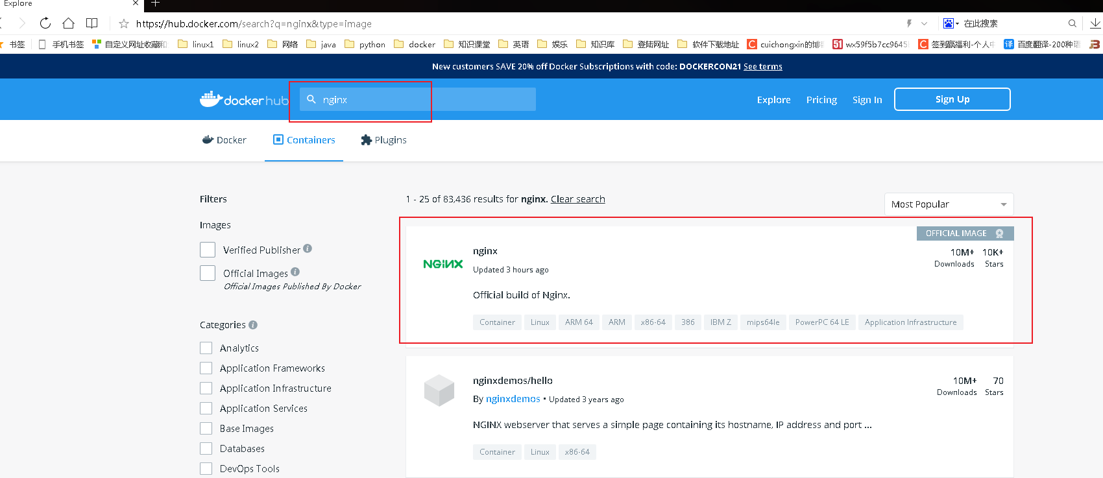Show info icon next to Categories

pos(253,324)
